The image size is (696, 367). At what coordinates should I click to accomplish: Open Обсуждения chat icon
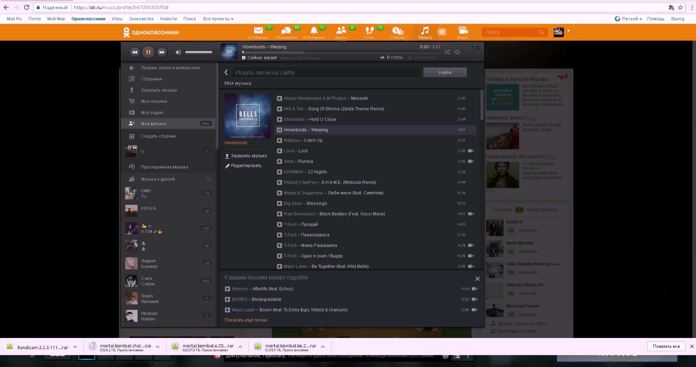(x=286, y=31)
